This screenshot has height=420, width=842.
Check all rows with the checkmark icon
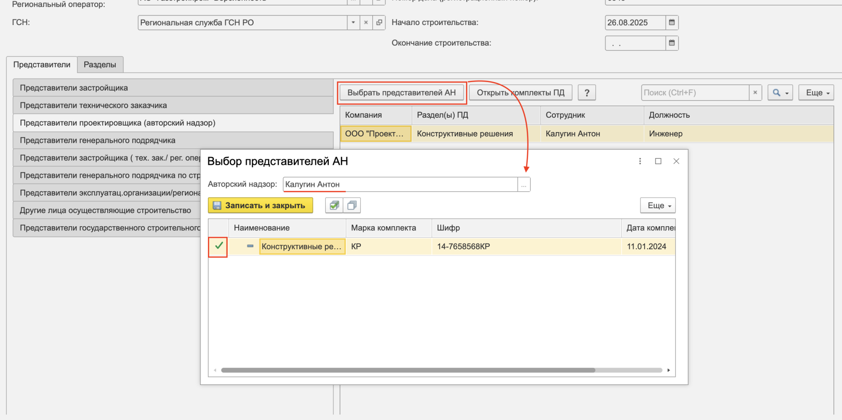click(334, 205)
